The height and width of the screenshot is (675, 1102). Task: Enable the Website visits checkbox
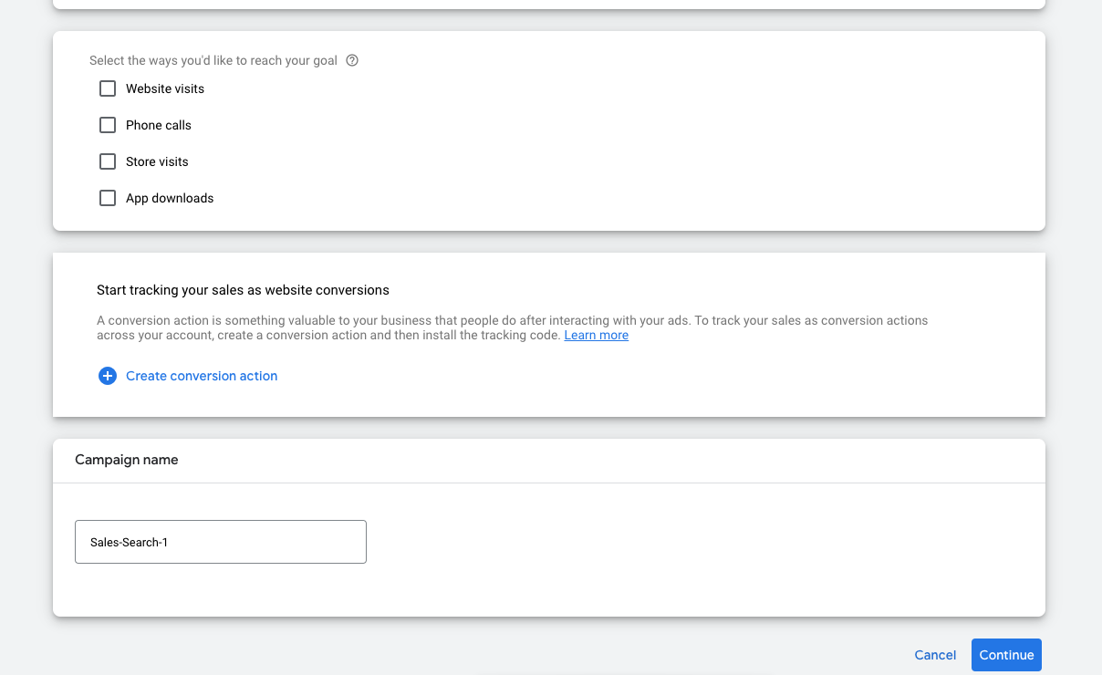tap(108, 88)
